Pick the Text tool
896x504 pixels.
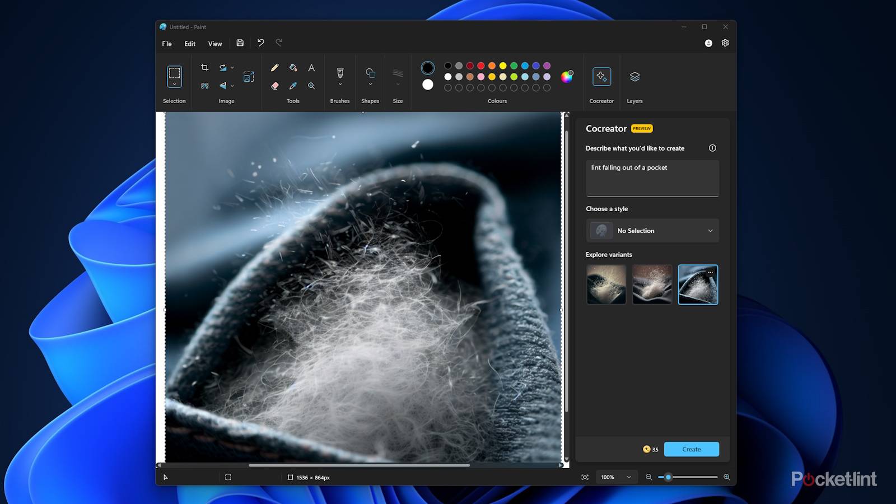coord(311,68)
